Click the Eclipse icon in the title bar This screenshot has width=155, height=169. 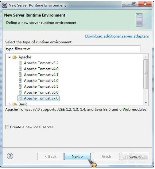(x=5, y=5)
